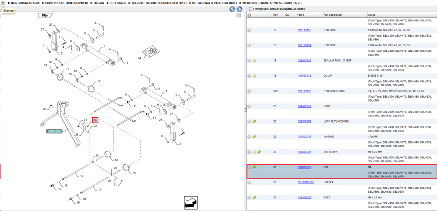
Task: Select callout 26 on the diagram
Action: click(44, 109)
